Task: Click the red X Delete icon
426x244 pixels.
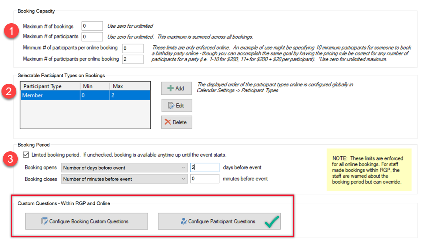Action: tap(168, 122)
